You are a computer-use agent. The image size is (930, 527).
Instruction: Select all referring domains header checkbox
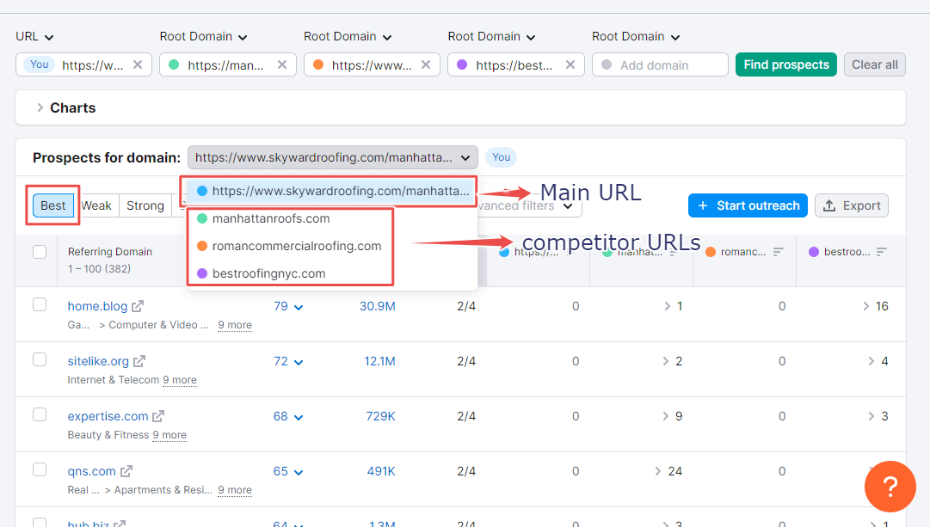(40, 251)
